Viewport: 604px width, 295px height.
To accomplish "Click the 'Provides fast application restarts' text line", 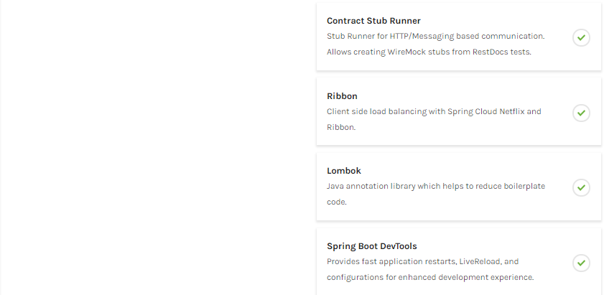I will click(x=422, y=261).
